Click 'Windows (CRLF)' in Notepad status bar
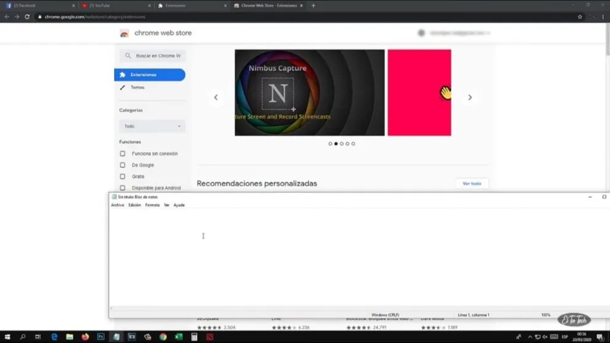Image resolution: width=610 pixels, height=343 pixels. click(385, 315)
